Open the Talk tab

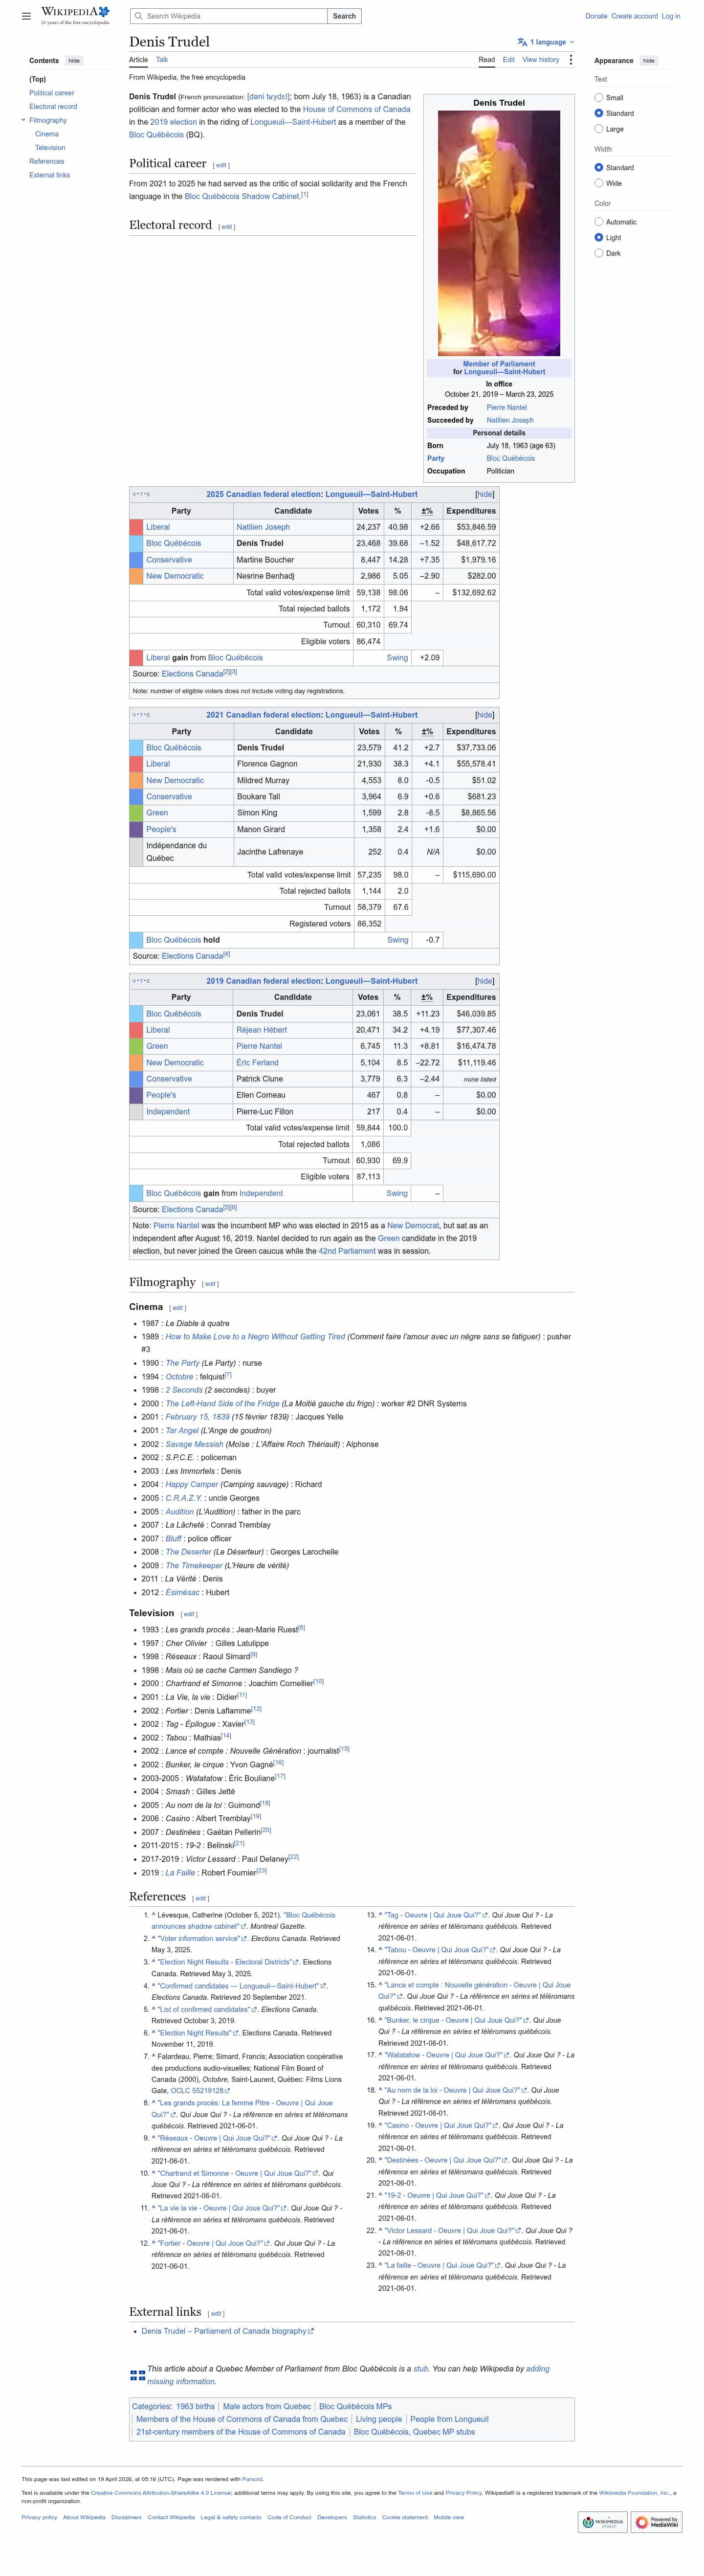[162, 60]
